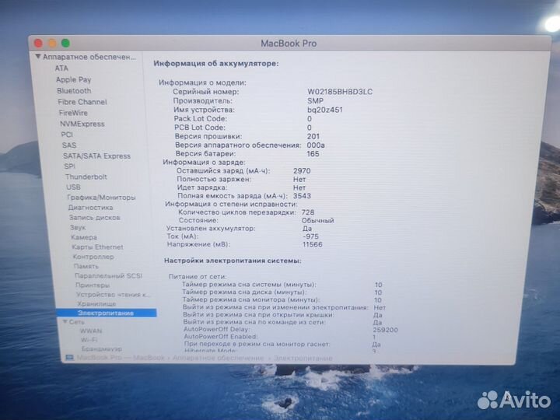Click remaining charge value 2970
This screenshot has height=420, width=560.
302,171
